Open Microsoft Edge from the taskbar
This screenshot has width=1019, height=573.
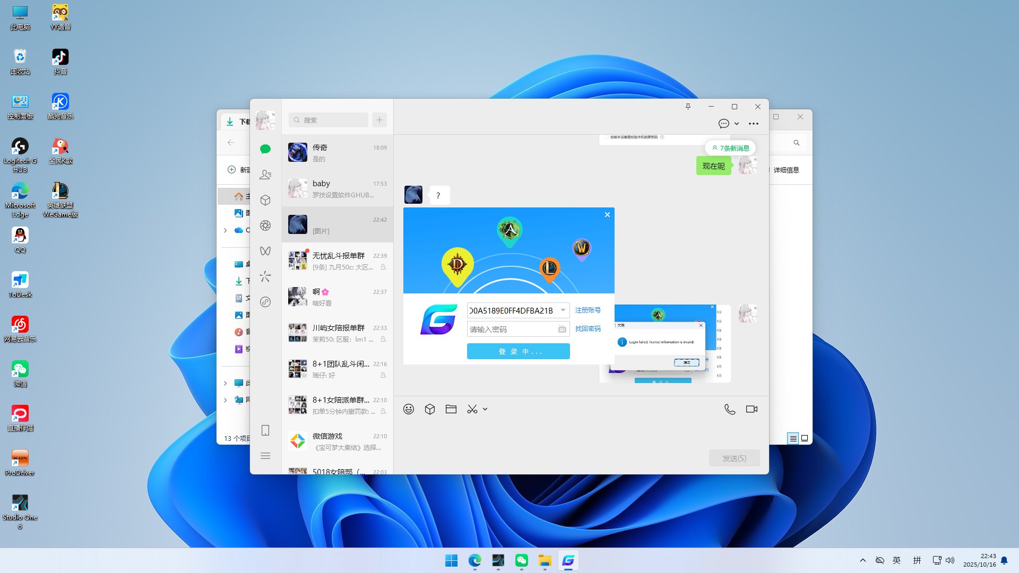pyautogui.click(x=474, y=560)
